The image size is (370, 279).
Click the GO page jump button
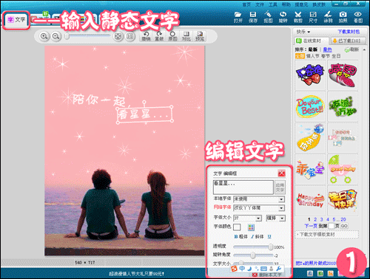click(x=344, y=226)
